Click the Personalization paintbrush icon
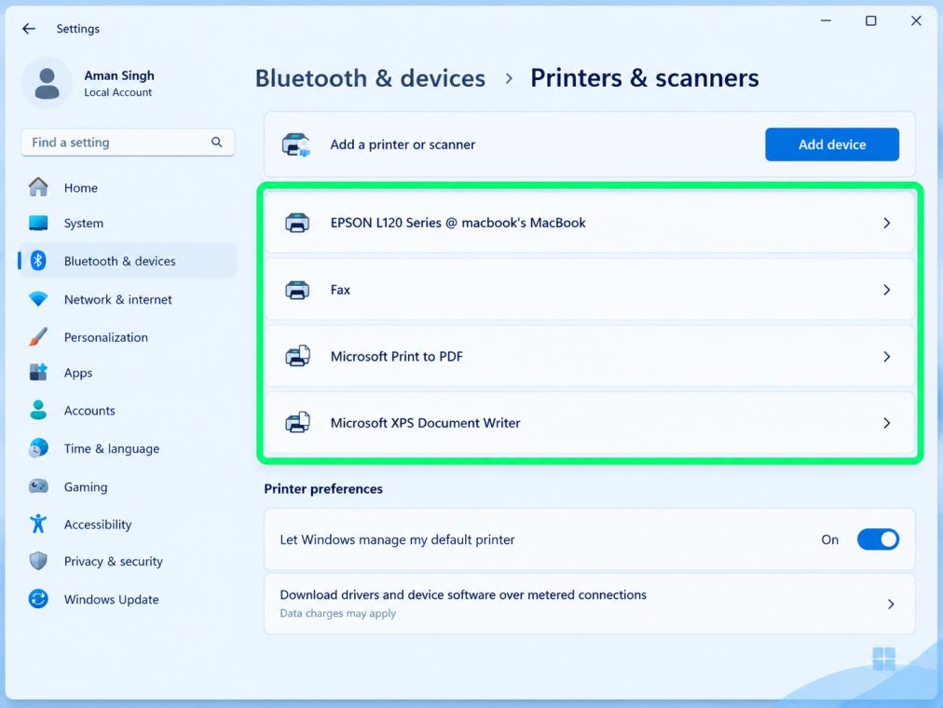This screenshot has height=708, width=943. (x=38, y=336)
